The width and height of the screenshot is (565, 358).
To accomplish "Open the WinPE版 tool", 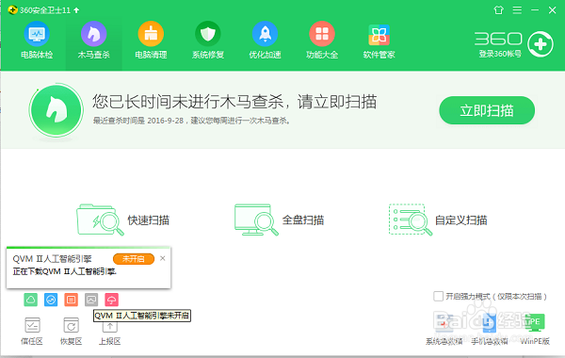I will (535, 329).
